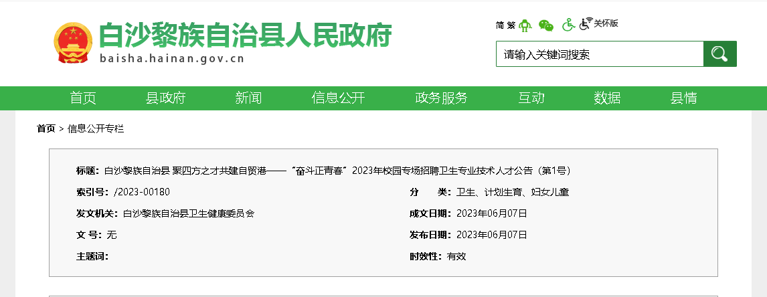Open the 新闻 menu item
Screen dimensions: 767x297
(248, 98)
